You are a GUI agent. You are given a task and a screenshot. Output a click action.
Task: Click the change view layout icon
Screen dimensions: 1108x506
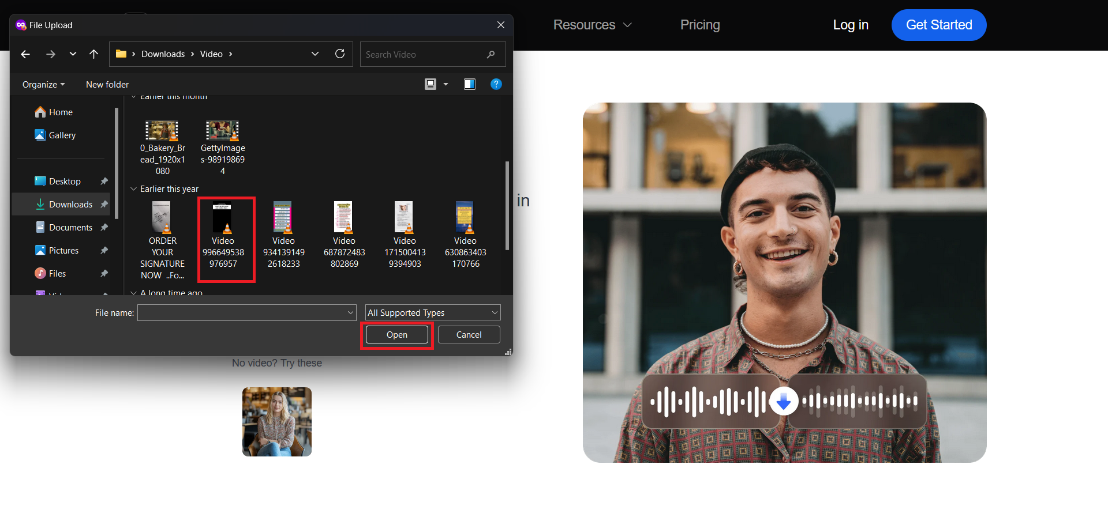click(x=431, y=84)
